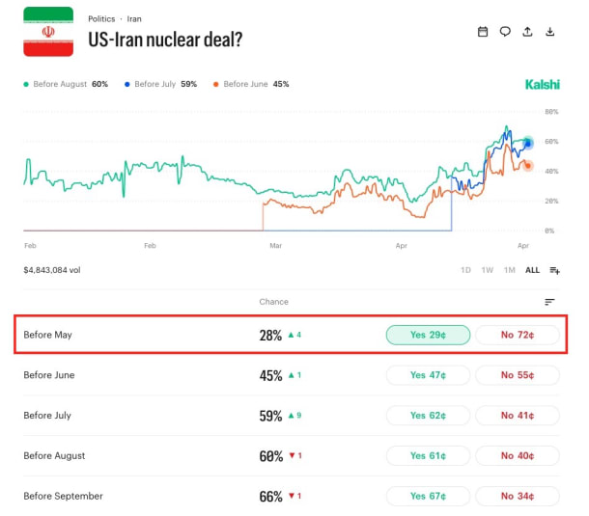Open the calendar icon near the title
589x516 pixels.
tap(483, 32)
